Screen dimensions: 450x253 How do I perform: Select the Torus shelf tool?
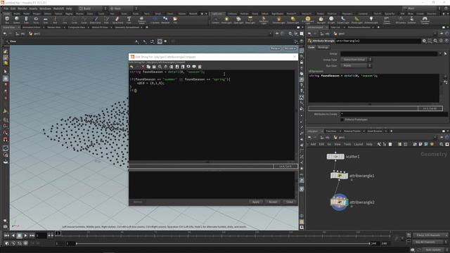click(x=36, y=20)
